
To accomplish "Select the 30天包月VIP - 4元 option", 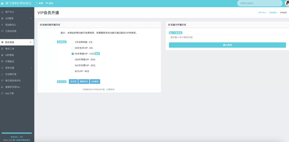I will pyautogui.click(x=73, y=48).
